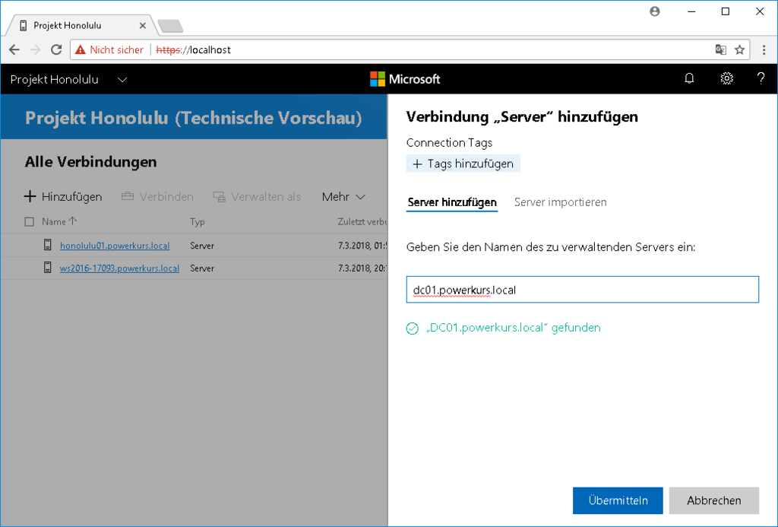Image resolution: width=778 pixels, height=527 pixels.
Task: Expand the Projekt Honolulu dropdown chevron
Action: (122, 80)
